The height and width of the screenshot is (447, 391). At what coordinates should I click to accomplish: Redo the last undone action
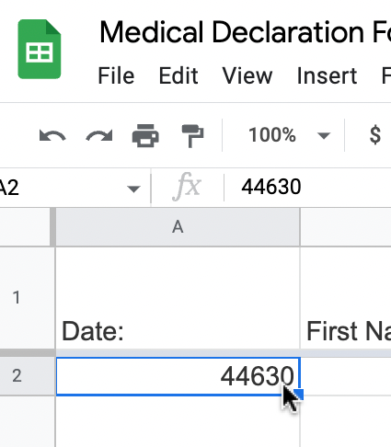coord(99,135)
